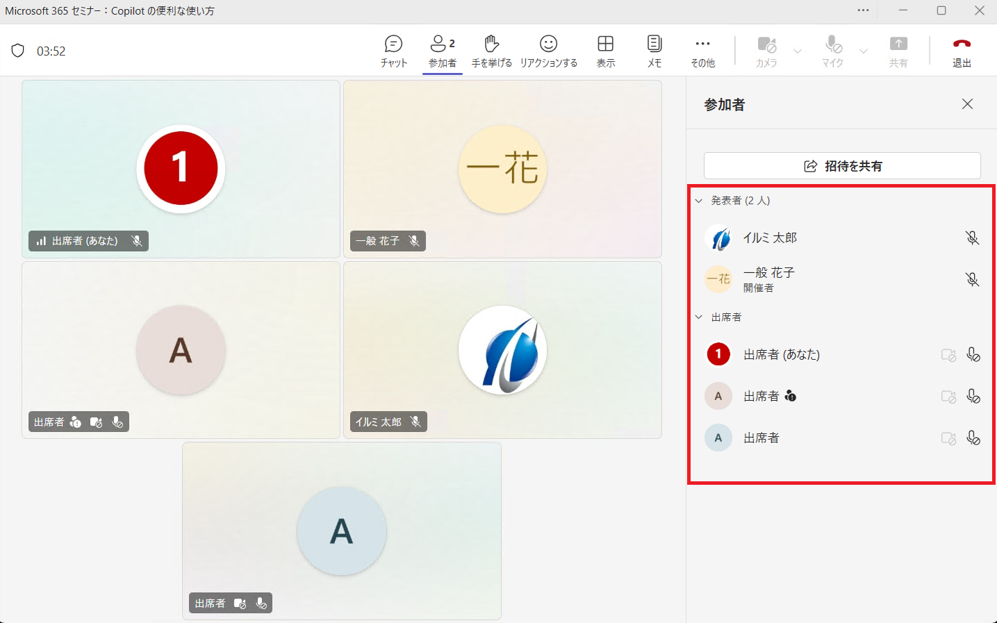Open the その他 more options menu

point(702,51)
